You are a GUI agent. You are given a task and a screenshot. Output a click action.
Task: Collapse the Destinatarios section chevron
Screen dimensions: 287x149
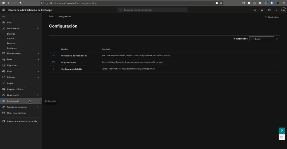38,28
